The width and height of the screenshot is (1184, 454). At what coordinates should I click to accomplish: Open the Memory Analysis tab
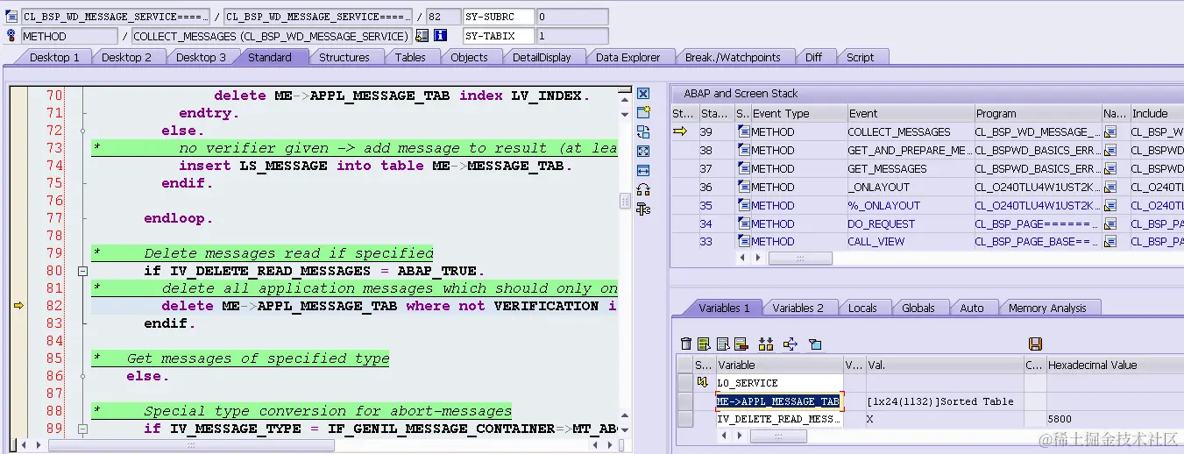click(1046, 308)
